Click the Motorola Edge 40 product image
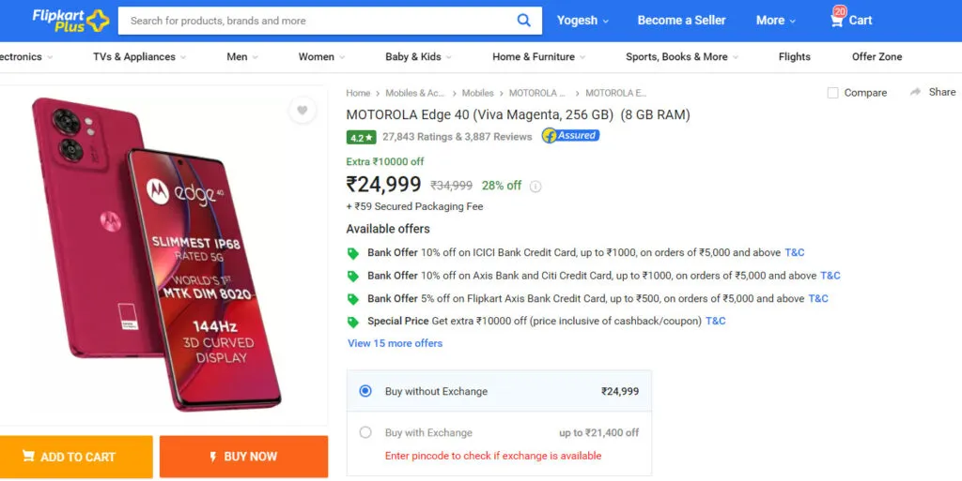The height and width of the screenshot is (481, 962). (x=157, y=254)
